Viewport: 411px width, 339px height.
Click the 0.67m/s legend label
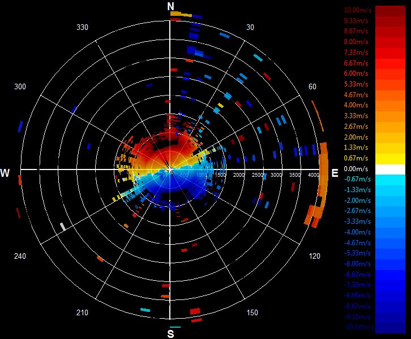tap(356, 158)
